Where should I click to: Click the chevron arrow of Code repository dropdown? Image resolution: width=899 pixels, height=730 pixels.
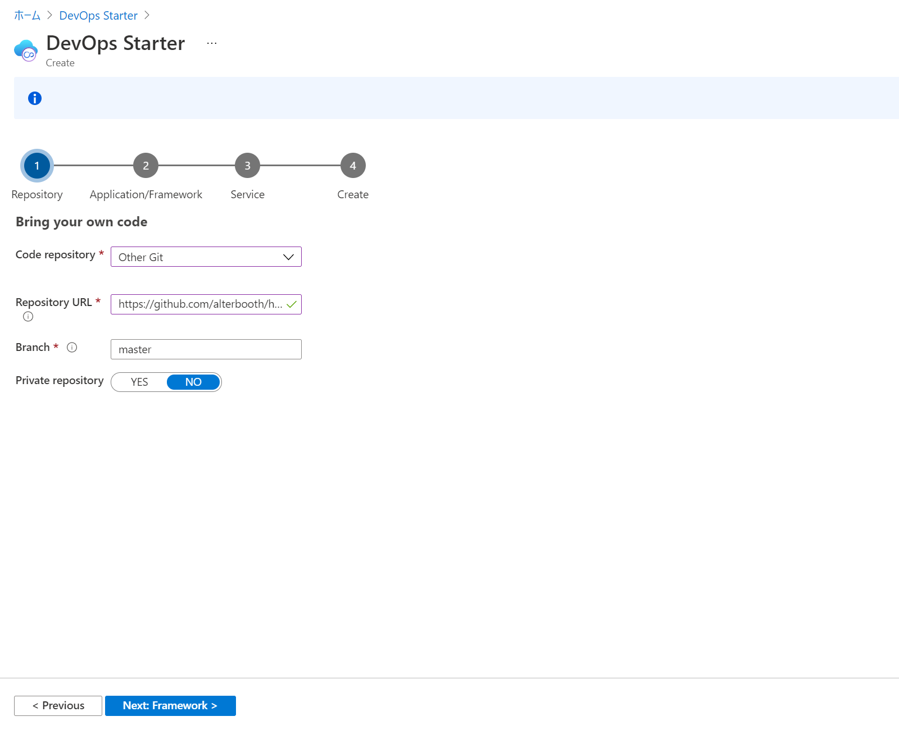(x=288, y=257)
